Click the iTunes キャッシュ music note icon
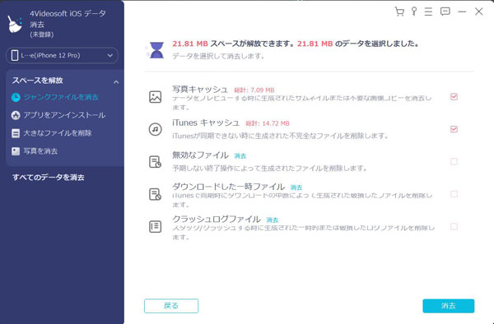 (x=156, y=129)
